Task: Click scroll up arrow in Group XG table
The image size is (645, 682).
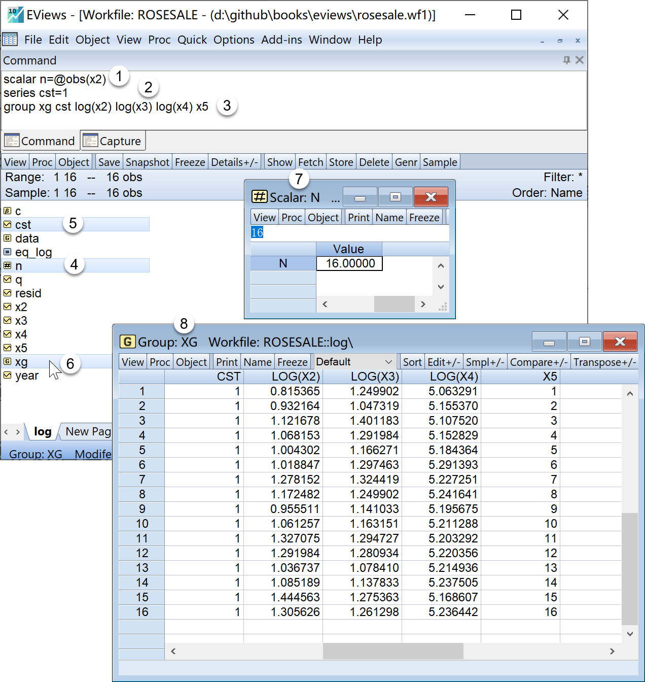Action: click(x=630, y=394)
